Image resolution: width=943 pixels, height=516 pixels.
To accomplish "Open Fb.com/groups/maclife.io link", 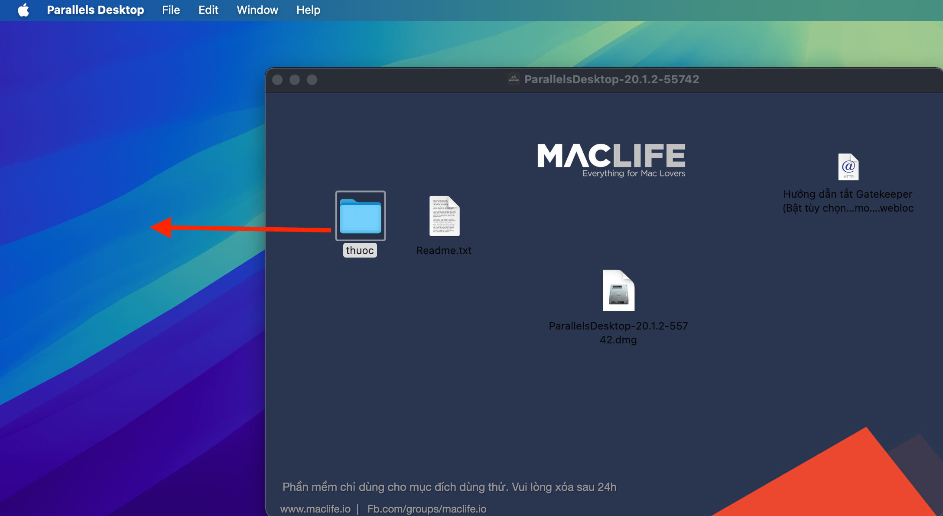I will 427,508.
